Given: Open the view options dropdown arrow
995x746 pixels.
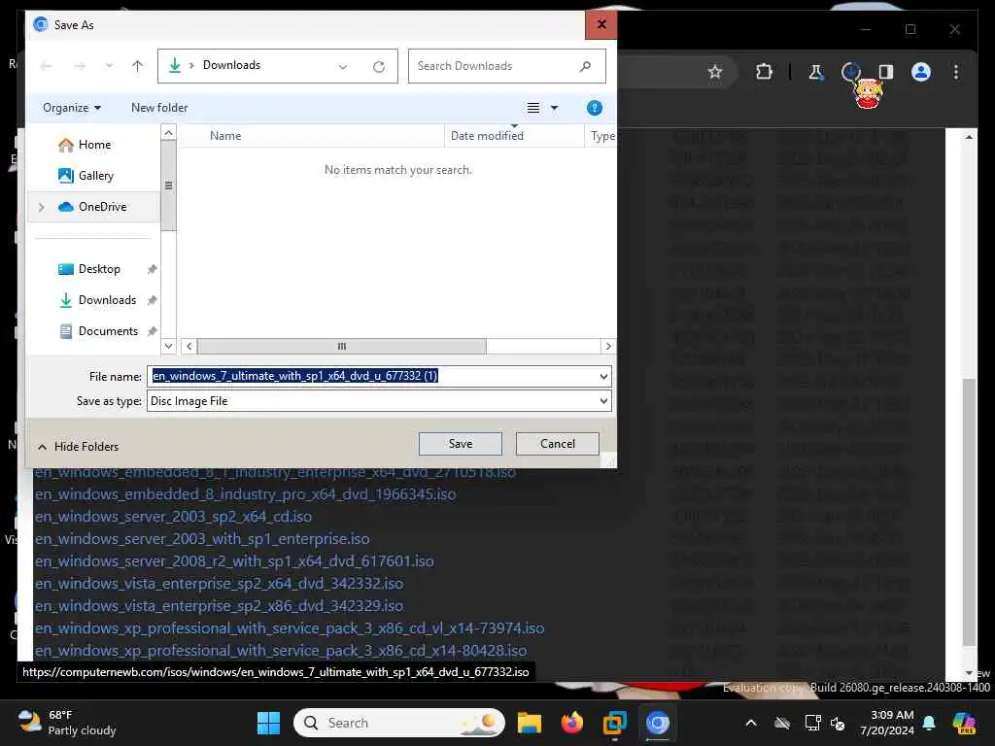Looking at the screenshot, I should coord(554,108).
